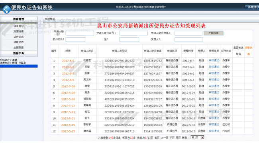Image resolution: width=259 pixels, height=146 pixels.
Task: Focus the 受理人 search field
Action: [189, 39]
